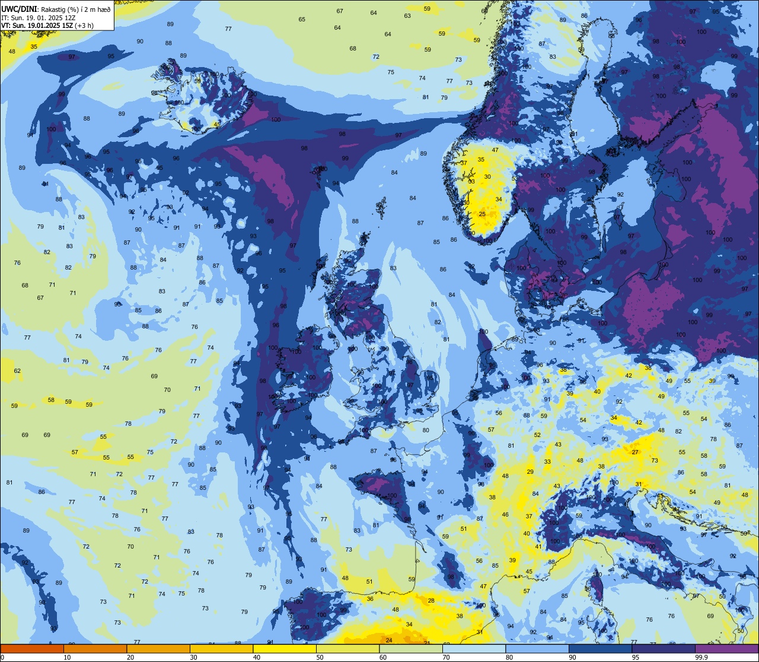Click the '27' humidity value on the map
This screenshot has height=662, width=759.
click(635, 452)
